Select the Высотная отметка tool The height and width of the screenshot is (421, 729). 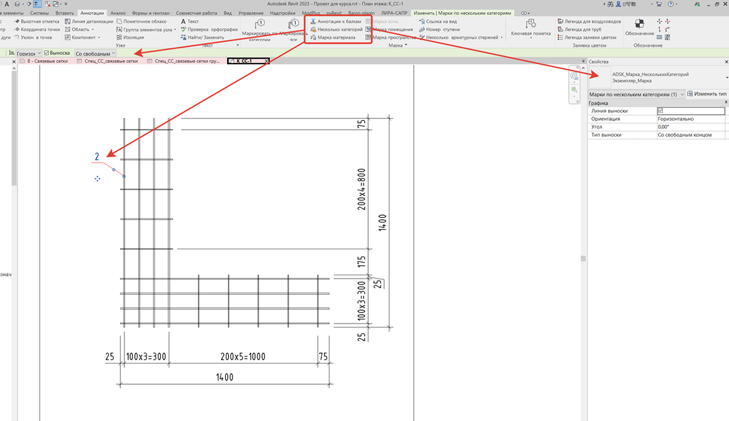tap(37, 21)
